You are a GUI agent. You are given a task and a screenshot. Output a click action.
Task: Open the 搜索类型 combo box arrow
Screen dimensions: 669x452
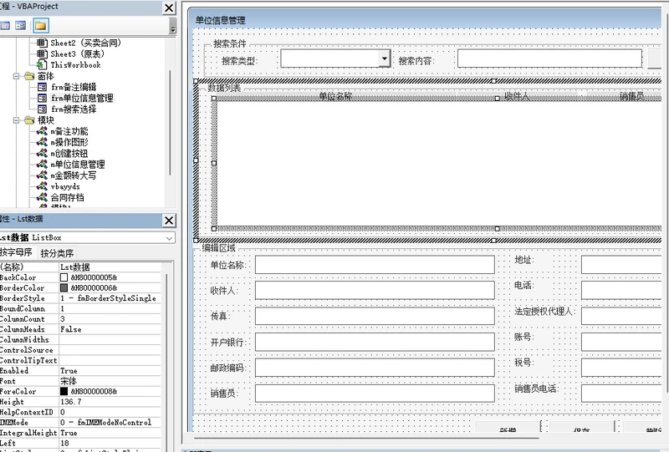point(385,58)
